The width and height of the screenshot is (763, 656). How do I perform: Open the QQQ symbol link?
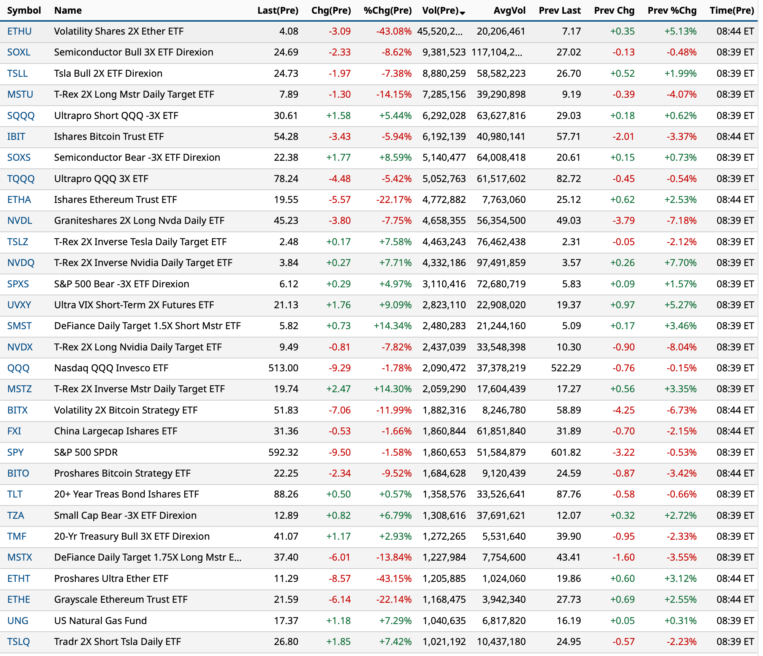tap(18, 368)
